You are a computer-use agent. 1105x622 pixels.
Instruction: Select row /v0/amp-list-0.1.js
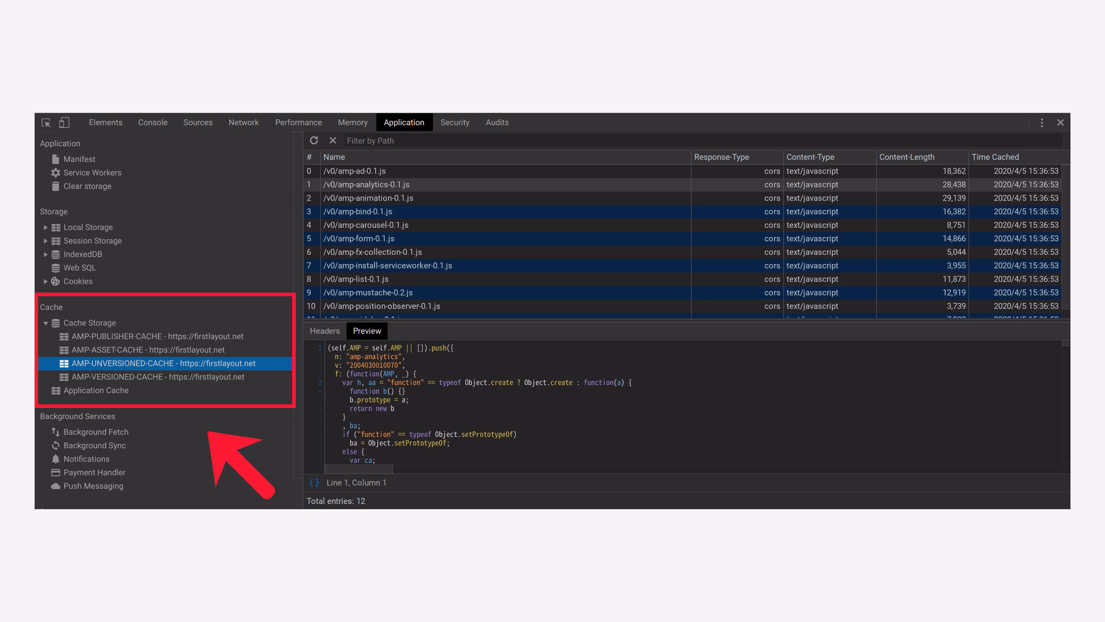click(683, 279)
